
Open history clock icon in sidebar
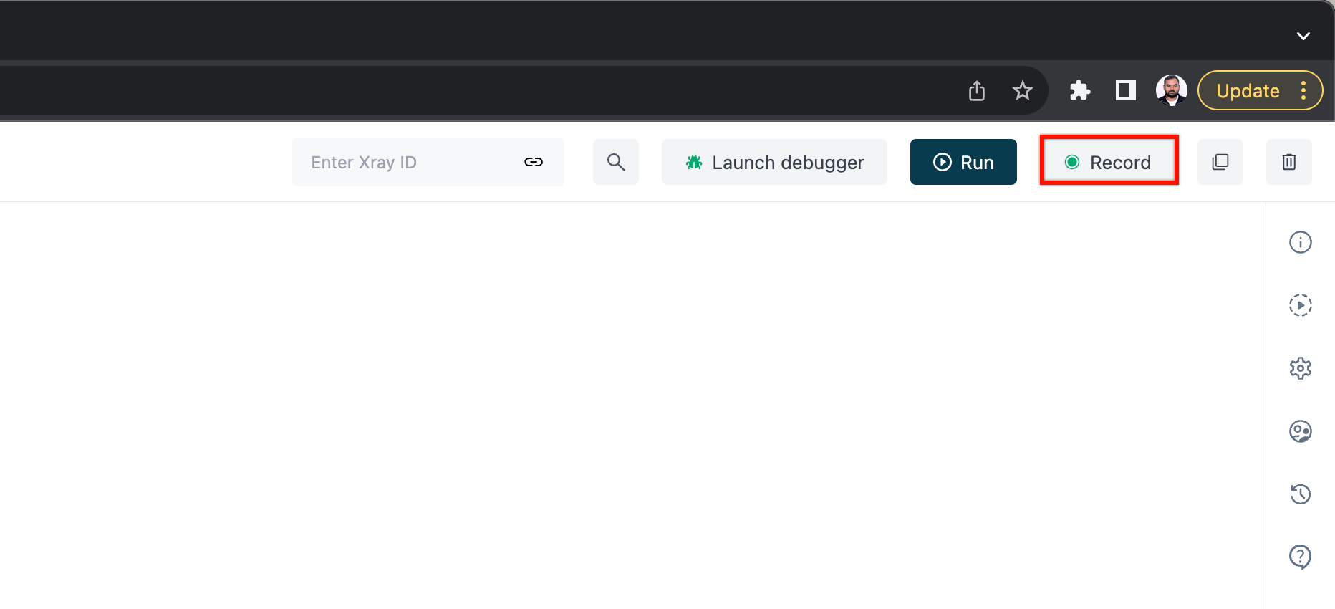click(1301, 494)
